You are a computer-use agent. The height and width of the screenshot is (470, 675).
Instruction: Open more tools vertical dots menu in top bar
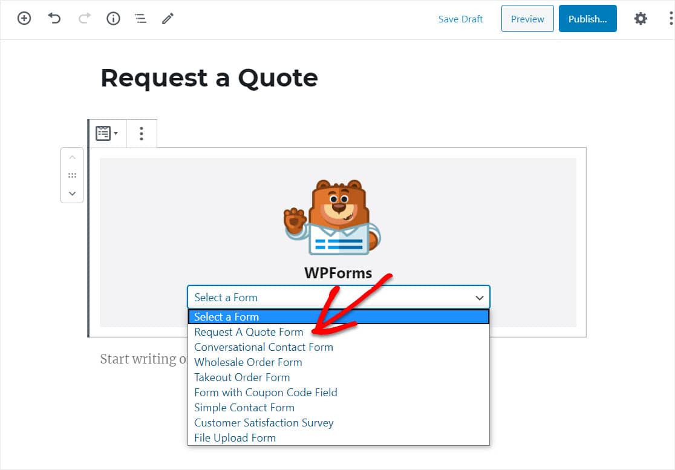click(671, 19)
